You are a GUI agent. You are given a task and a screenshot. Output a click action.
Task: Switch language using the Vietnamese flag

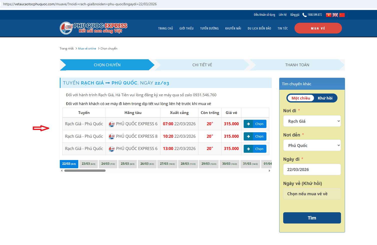click(328, 15)
